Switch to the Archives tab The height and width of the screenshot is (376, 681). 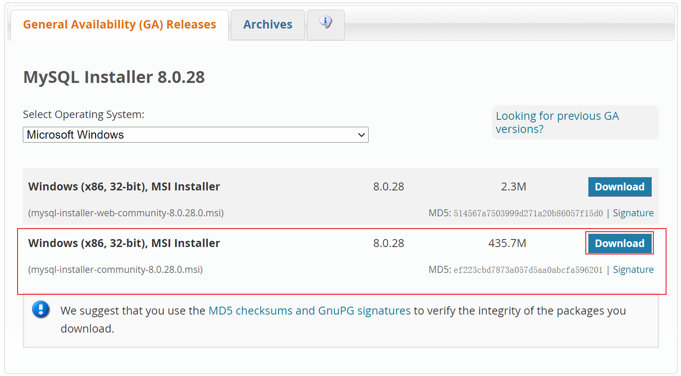[x=268, y=25]
